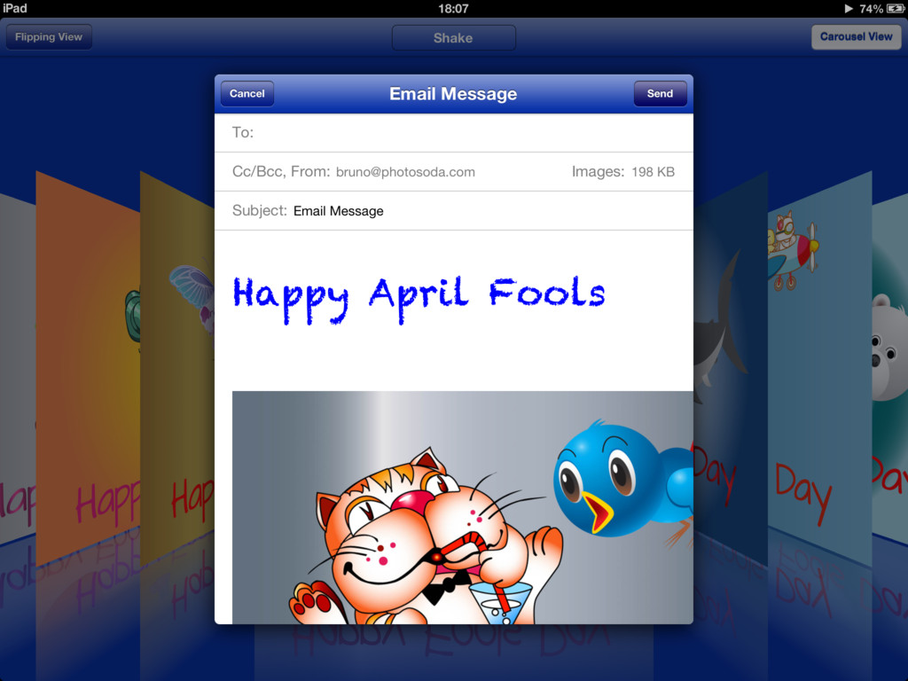Select the airplane cat card in the carousel

tap(819, 368)
